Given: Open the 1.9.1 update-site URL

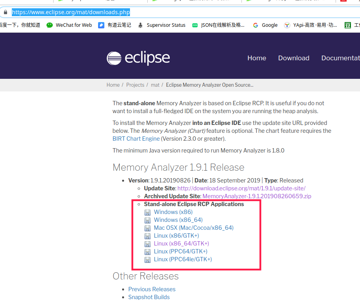Looking at the screenshot, I should coord(241,188).
